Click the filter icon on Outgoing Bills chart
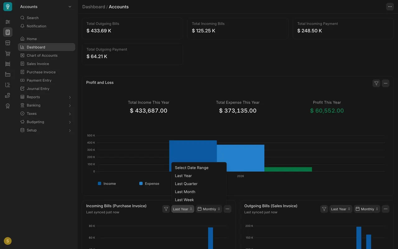This screenshot has height=249, width=398. [x=324, y=209]
